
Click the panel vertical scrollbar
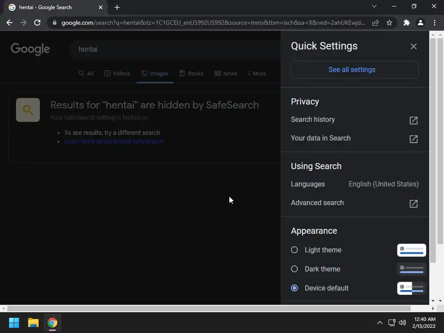click(x=433, y=150)
